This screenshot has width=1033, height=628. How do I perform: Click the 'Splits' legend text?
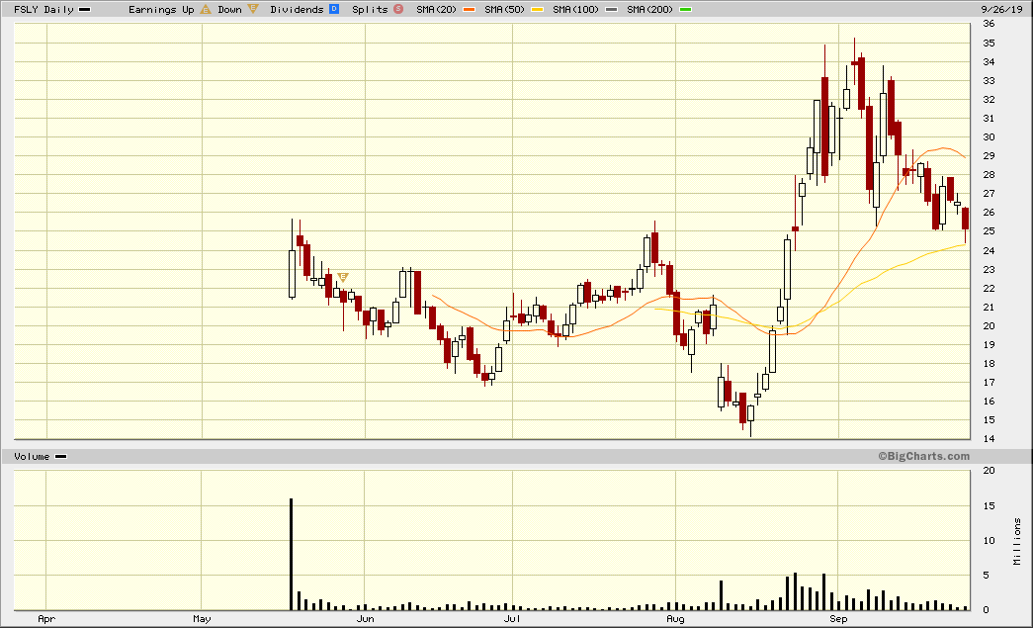pos(370,9)
